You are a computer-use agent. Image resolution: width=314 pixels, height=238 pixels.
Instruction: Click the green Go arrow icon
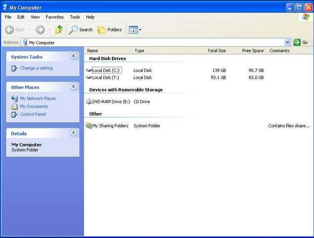[x=297, y=42]
